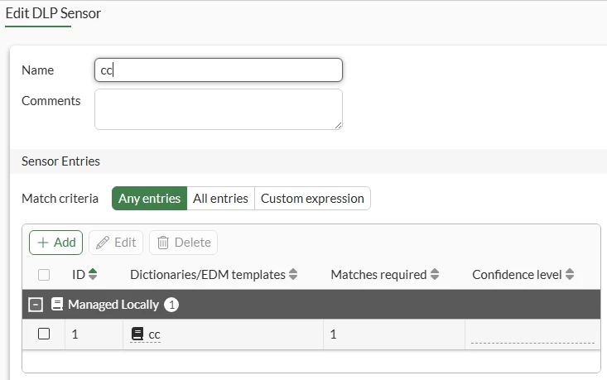
Task: Switch to Custom expression match criteria
Action: pyautogui.click(x=312, y=199)
